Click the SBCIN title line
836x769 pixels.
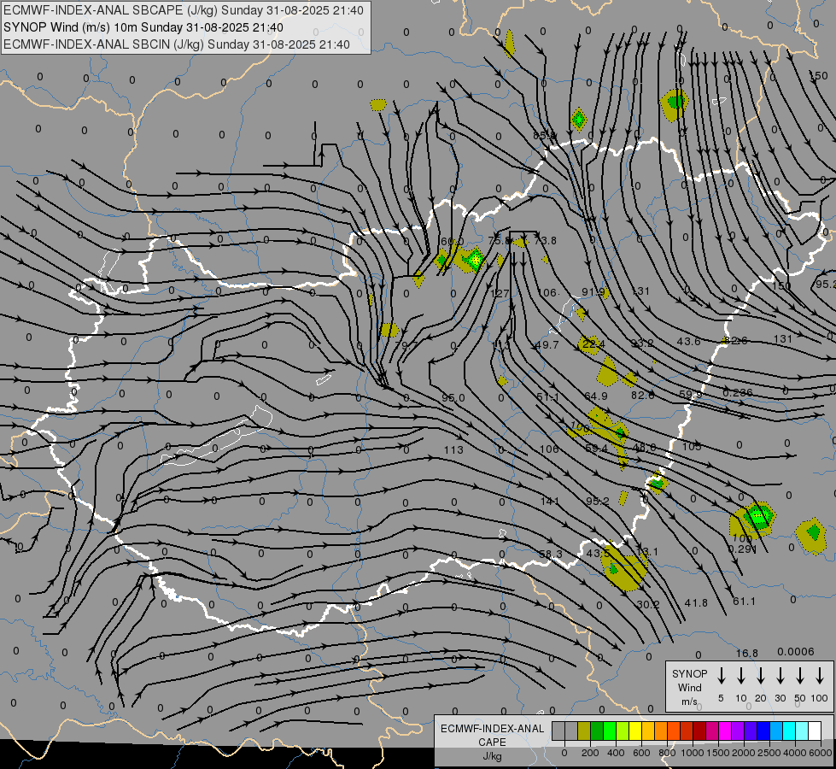click(177, 44)
